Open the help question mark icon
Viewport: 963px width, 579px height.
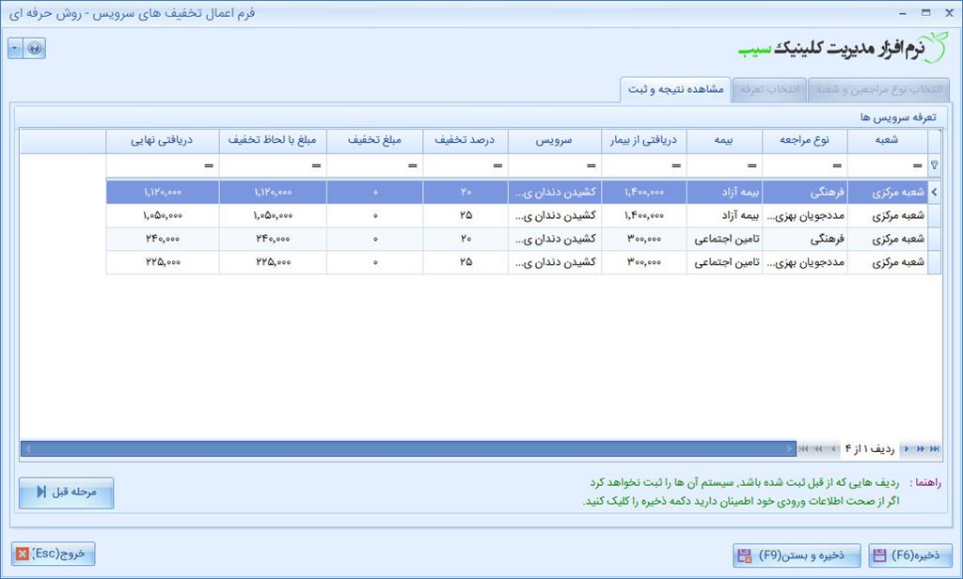tap(35, 49)
